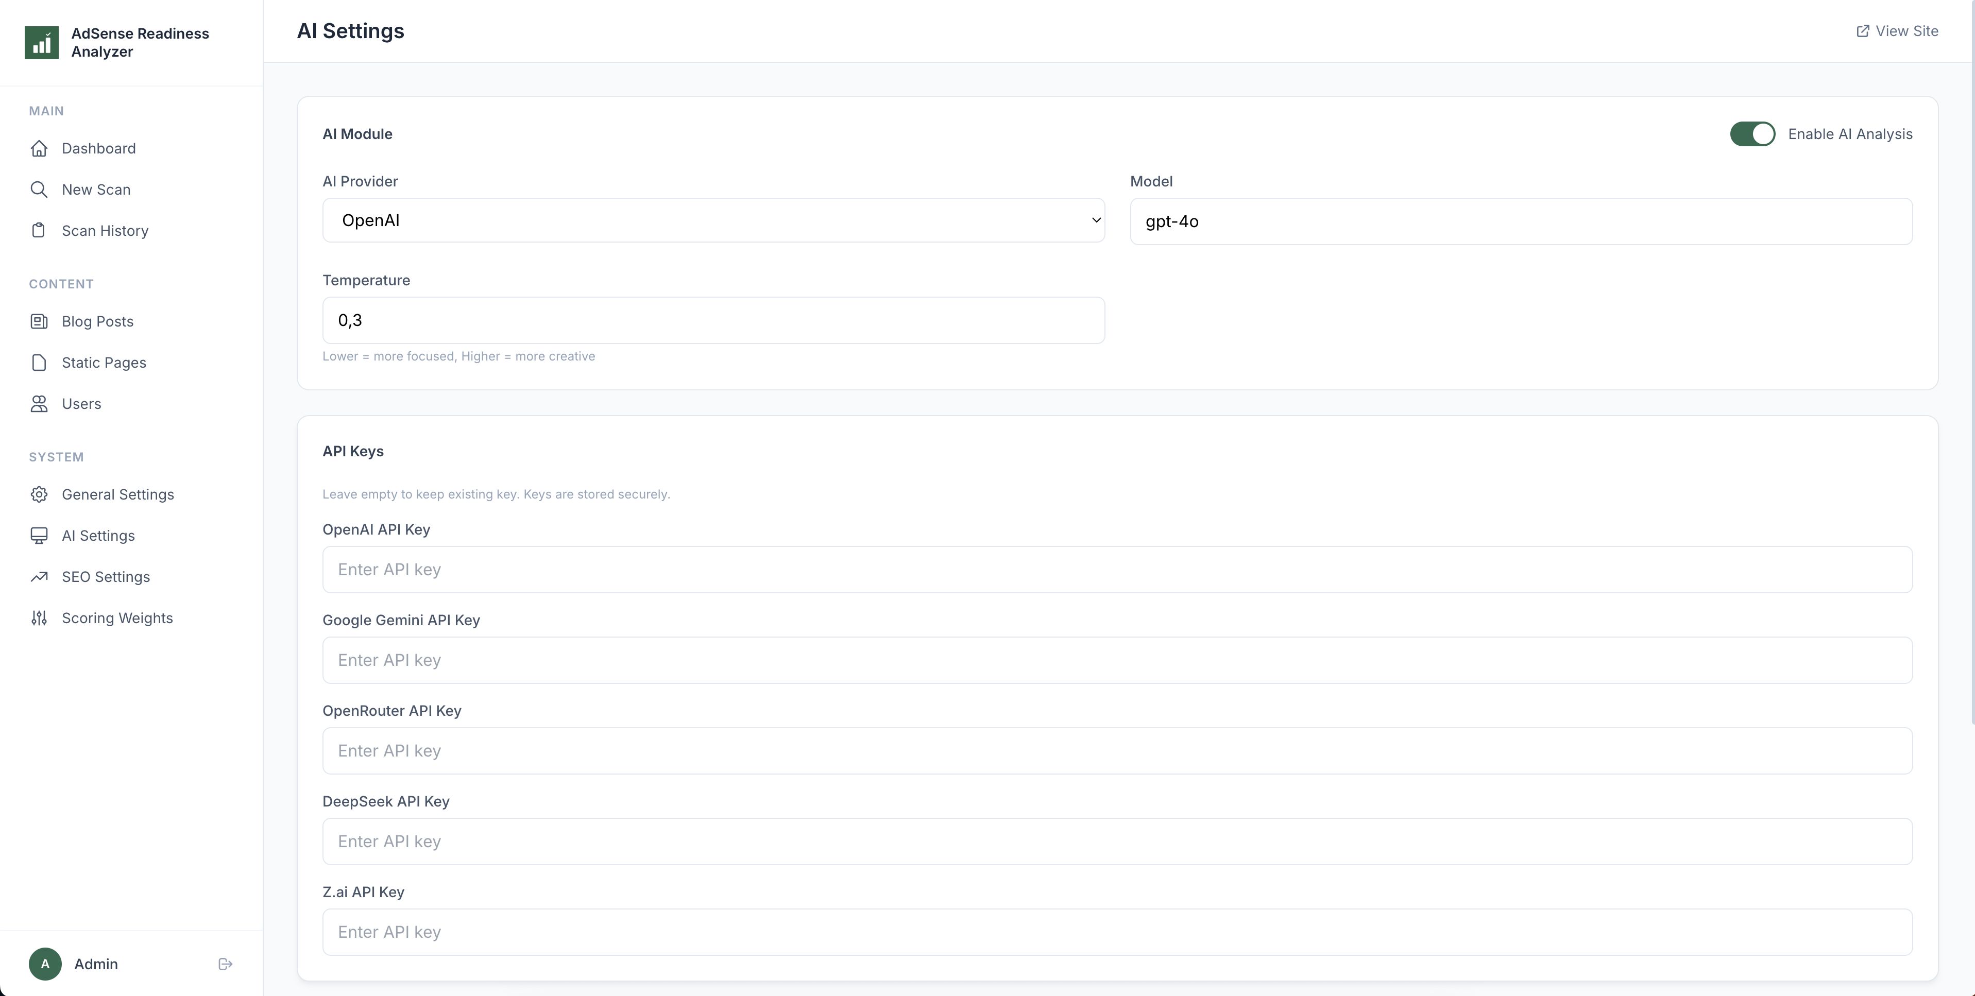Click the SEO Settings trend arrow icon
Screen dimensions: 1975x996
[39, 577]
